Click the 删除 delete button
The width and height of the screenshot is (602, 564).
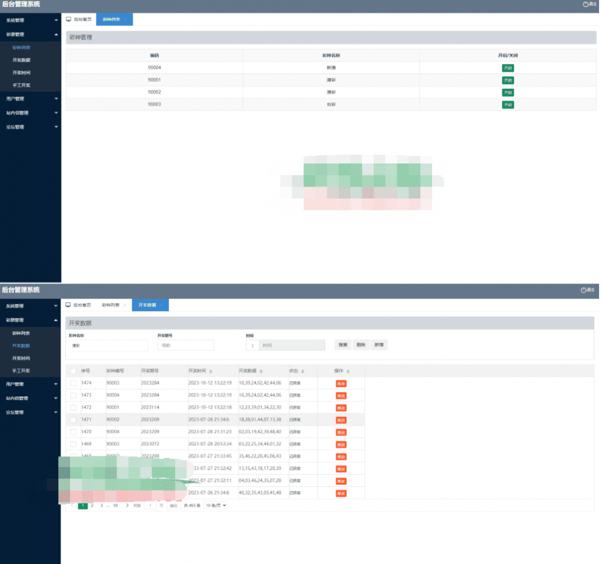(x=361, y=345)
